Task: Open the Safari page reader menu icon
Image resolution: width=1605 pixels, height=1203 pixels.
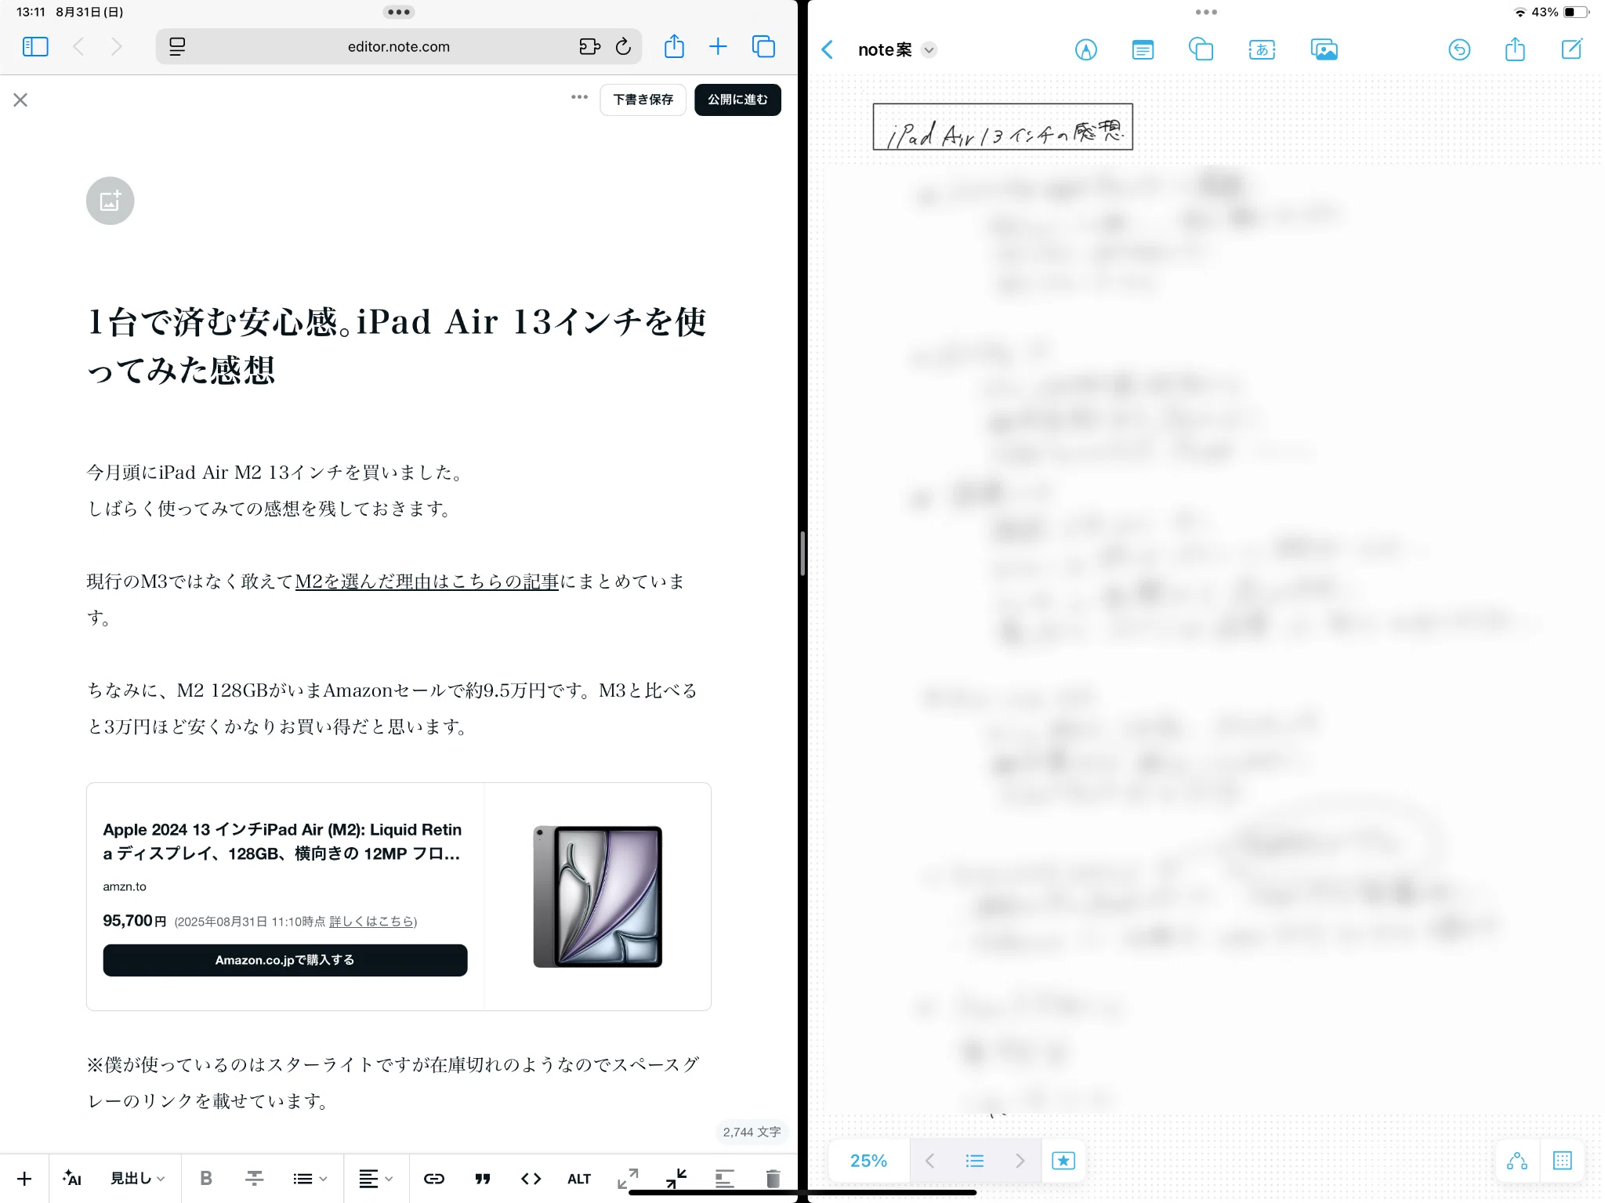Action: tap(177, 47)
